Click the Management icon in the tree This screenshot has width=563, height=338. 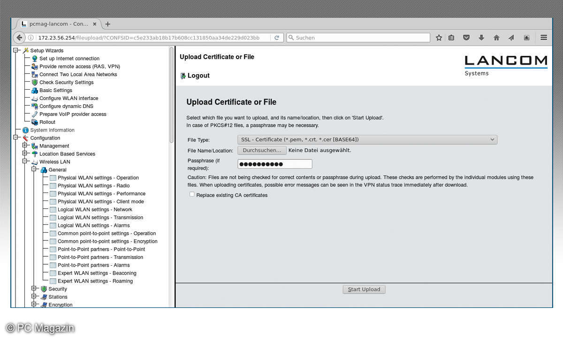pos(35,146)
